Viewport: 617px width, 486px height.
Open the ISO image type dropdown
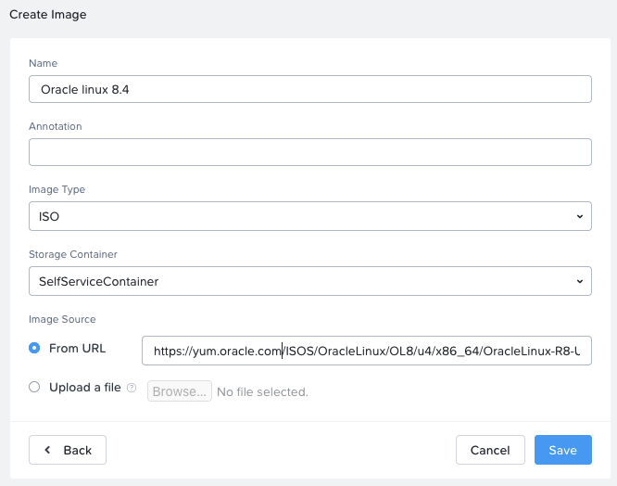pyautogui.click(x=310, y=216)
